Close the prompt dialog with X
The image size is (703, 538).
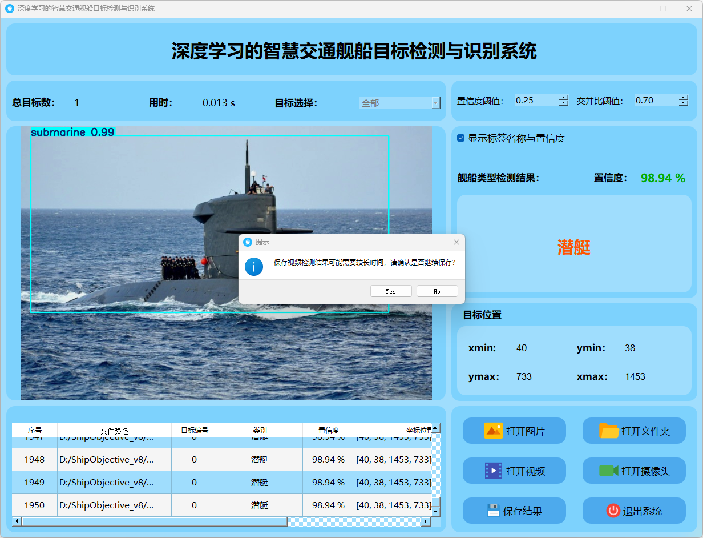[456, 242]
